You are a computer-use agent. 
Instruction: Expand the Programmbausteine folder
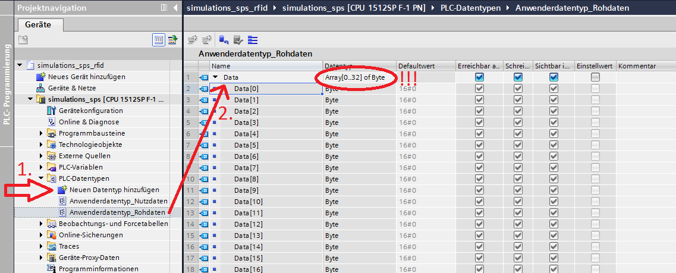tap(41, 133)
